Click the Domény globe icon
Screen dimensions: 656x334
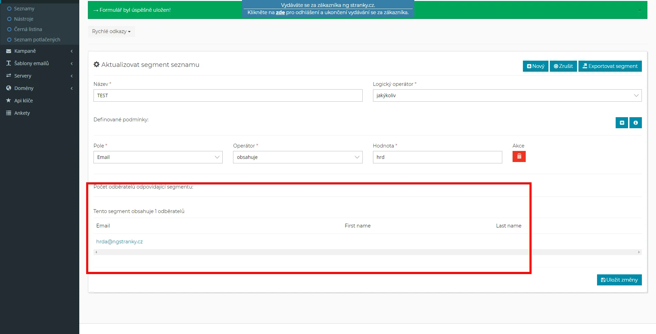click(9, 88)
